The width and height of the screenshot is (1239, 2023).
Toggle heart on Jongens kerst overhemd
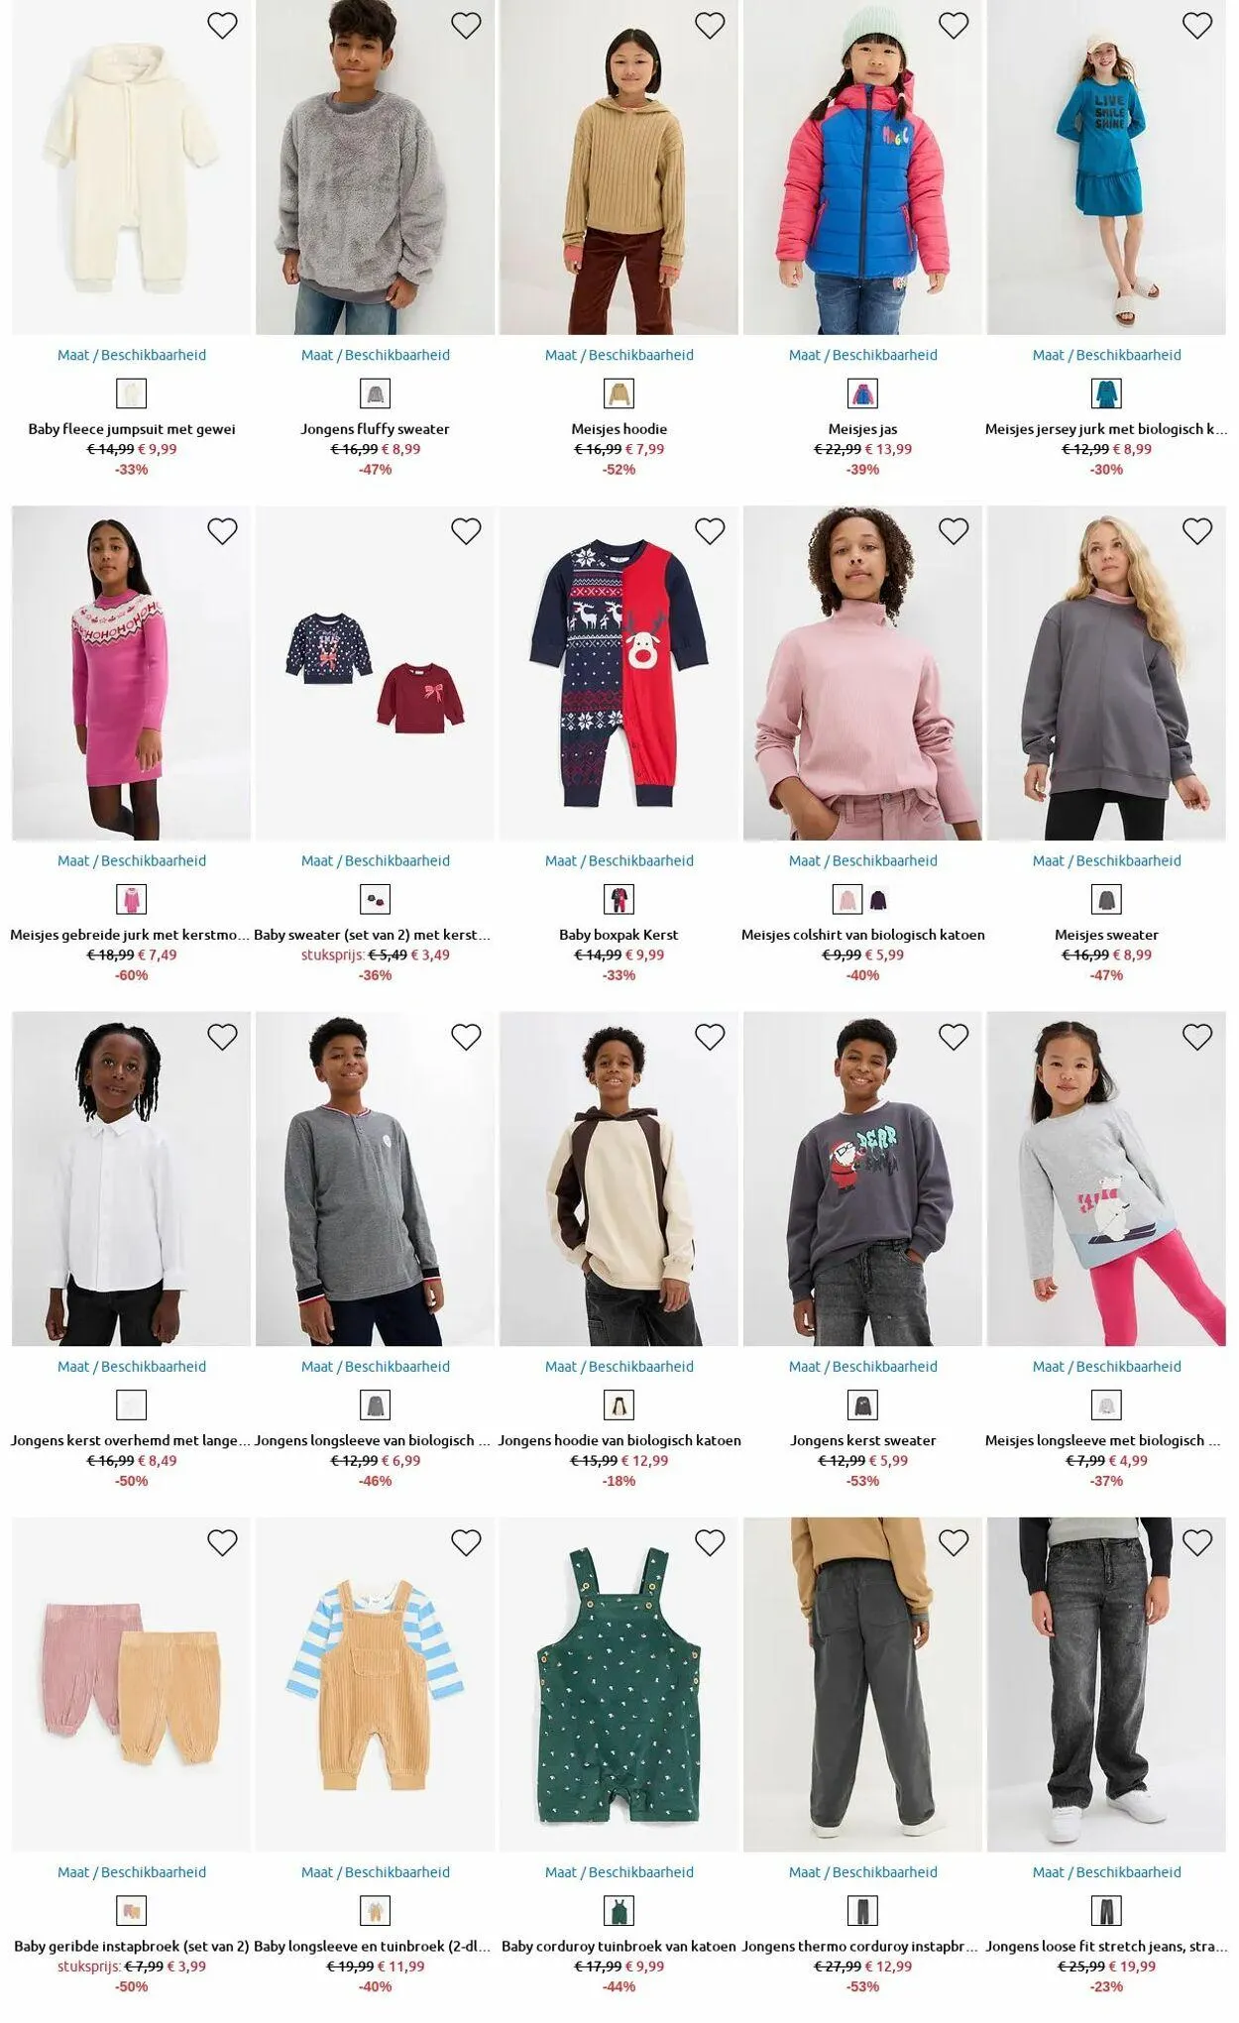click(x=222, y=1037)
